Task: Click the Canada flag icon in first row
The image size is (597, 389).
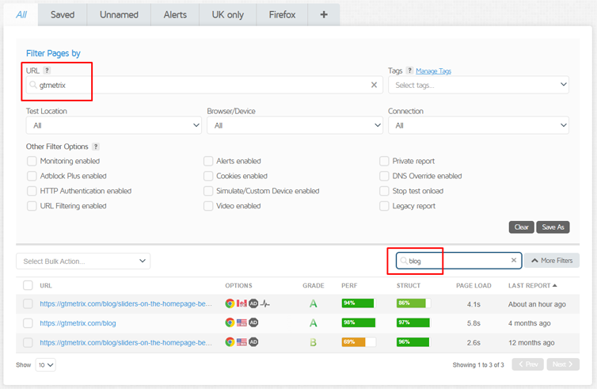Action: 241,303
